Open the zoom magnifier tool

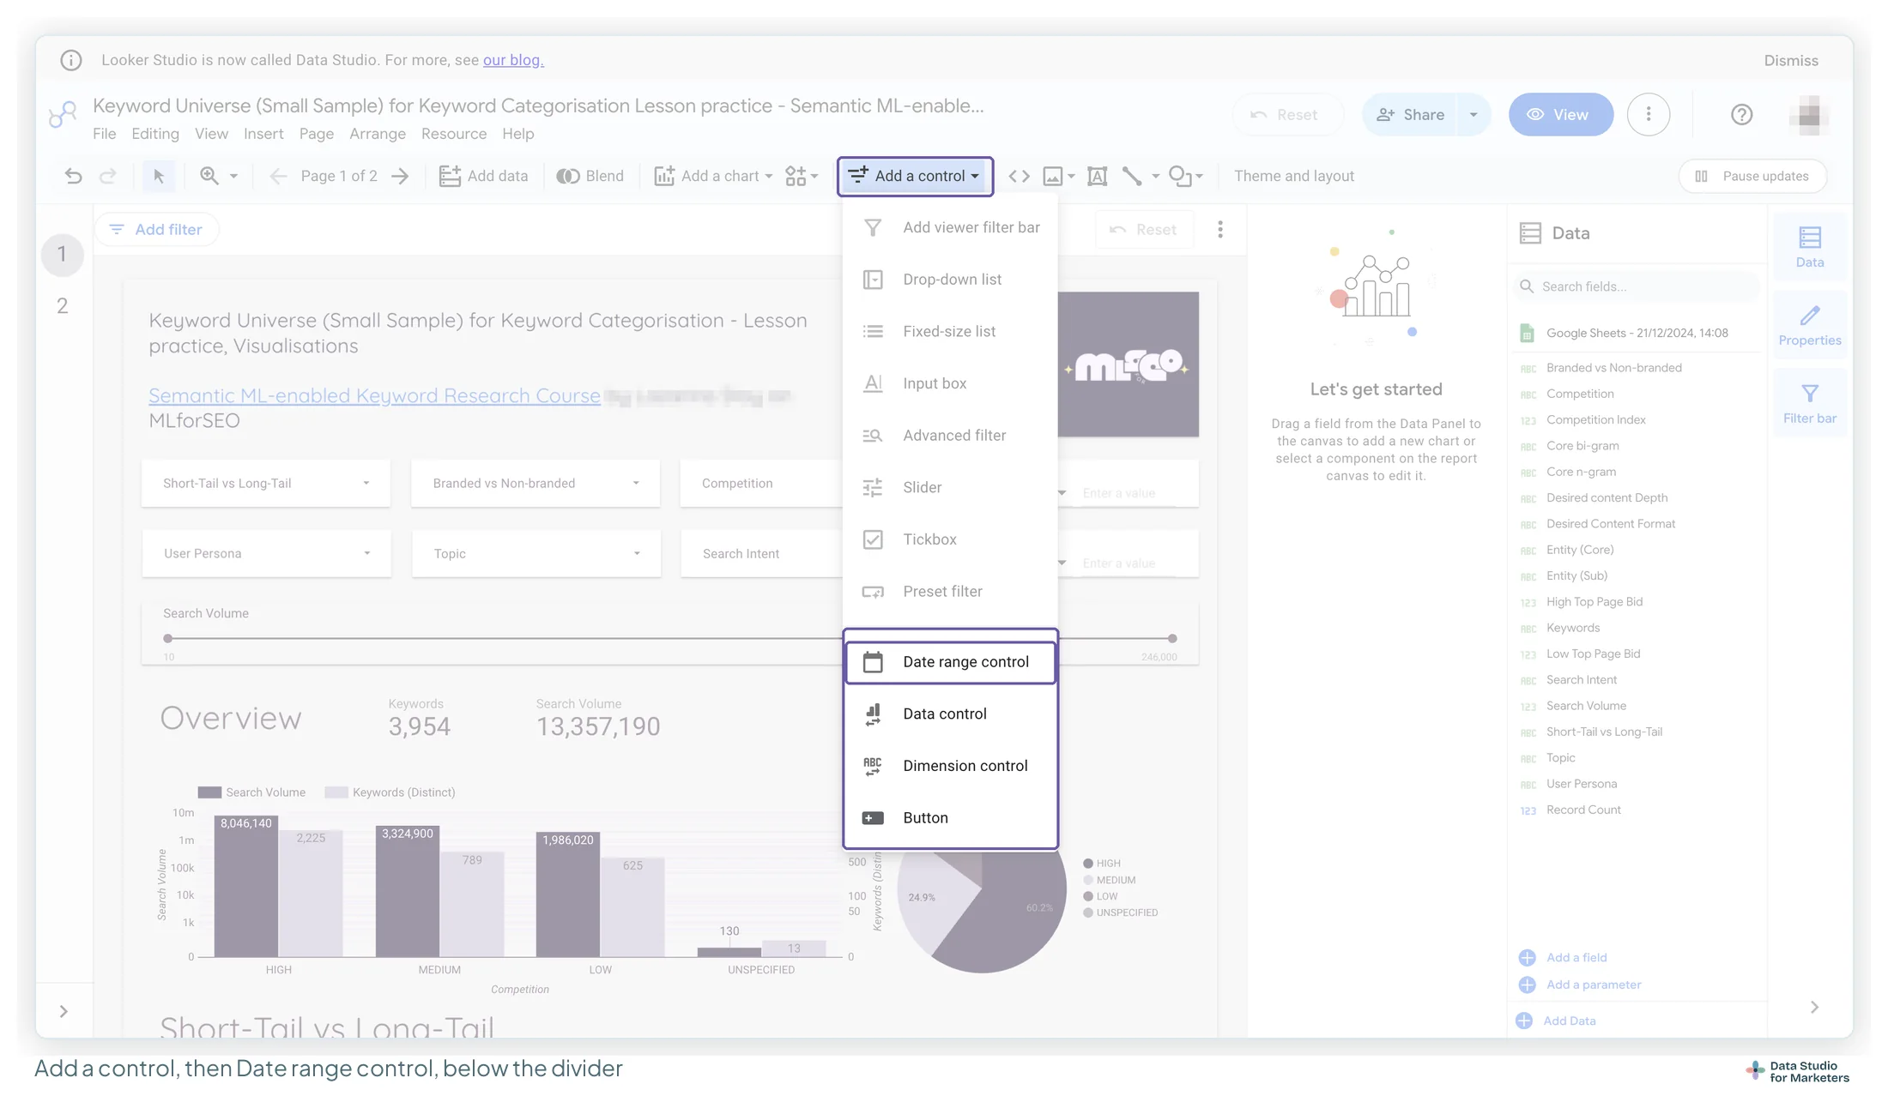coord(209,176)
